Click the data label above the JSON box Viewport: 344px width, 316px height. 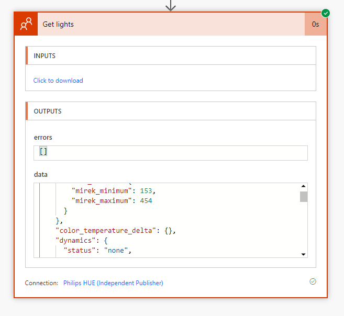41,174
